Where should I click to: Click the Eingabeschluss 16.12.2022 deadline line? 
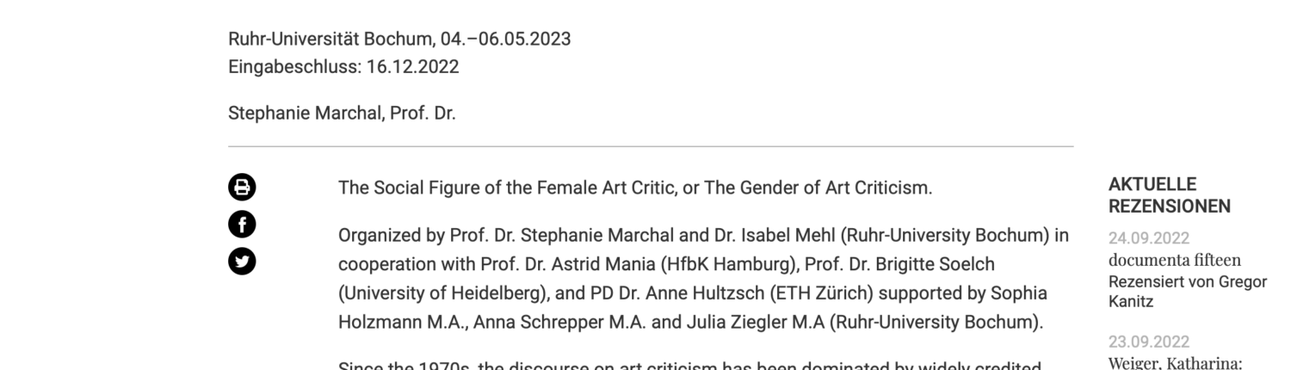pos(343,66)
